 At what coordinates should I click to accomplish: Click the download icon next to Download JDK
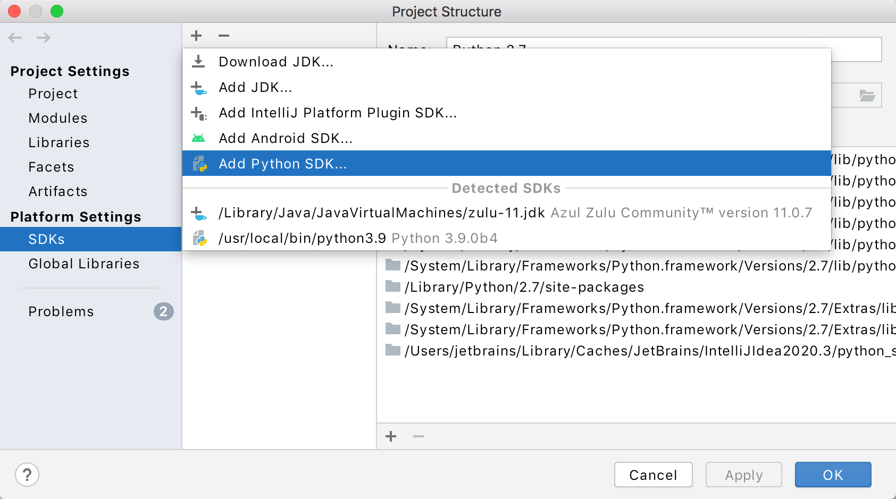(x=199, y=61)
